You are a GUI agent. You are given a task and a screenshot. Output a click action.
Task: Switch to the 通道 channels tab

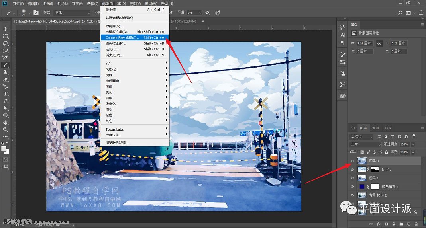pyautogui.click(x=375, y=128)
